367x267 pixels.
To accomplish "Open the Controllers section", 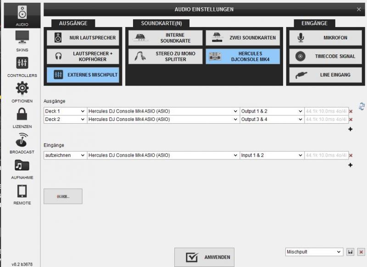I will click(x=22, y=67).
